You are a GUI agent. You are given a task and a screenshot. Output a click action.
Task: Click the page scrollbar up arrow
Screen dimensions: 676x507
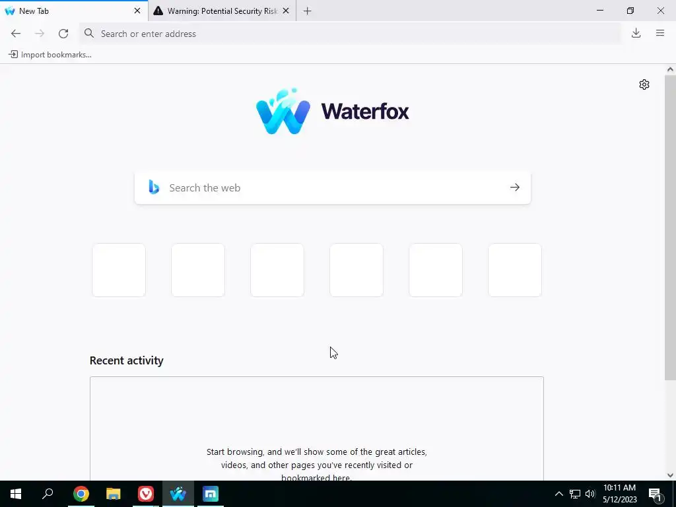pyautogui.click(x=670, y=69)
